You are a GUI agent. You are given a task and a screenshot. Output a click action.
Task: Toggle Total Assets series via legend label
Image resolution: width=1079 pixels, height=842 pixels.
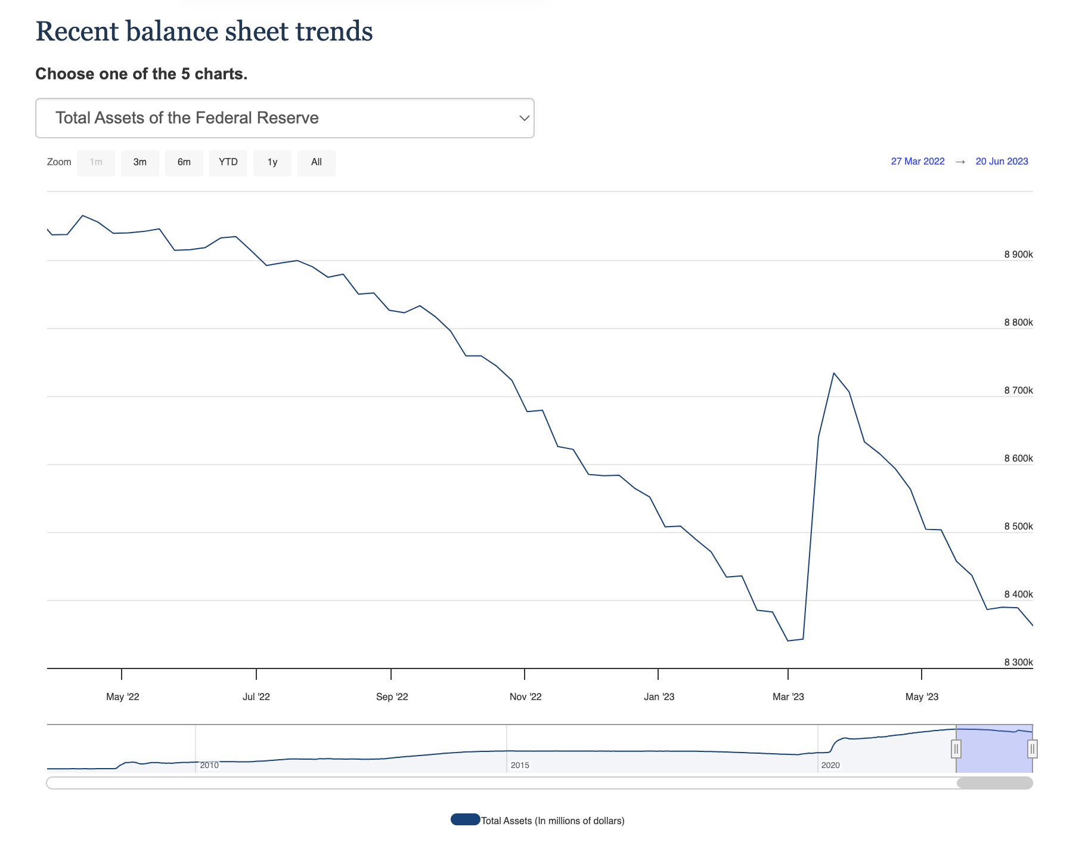[x=553, y=821]
